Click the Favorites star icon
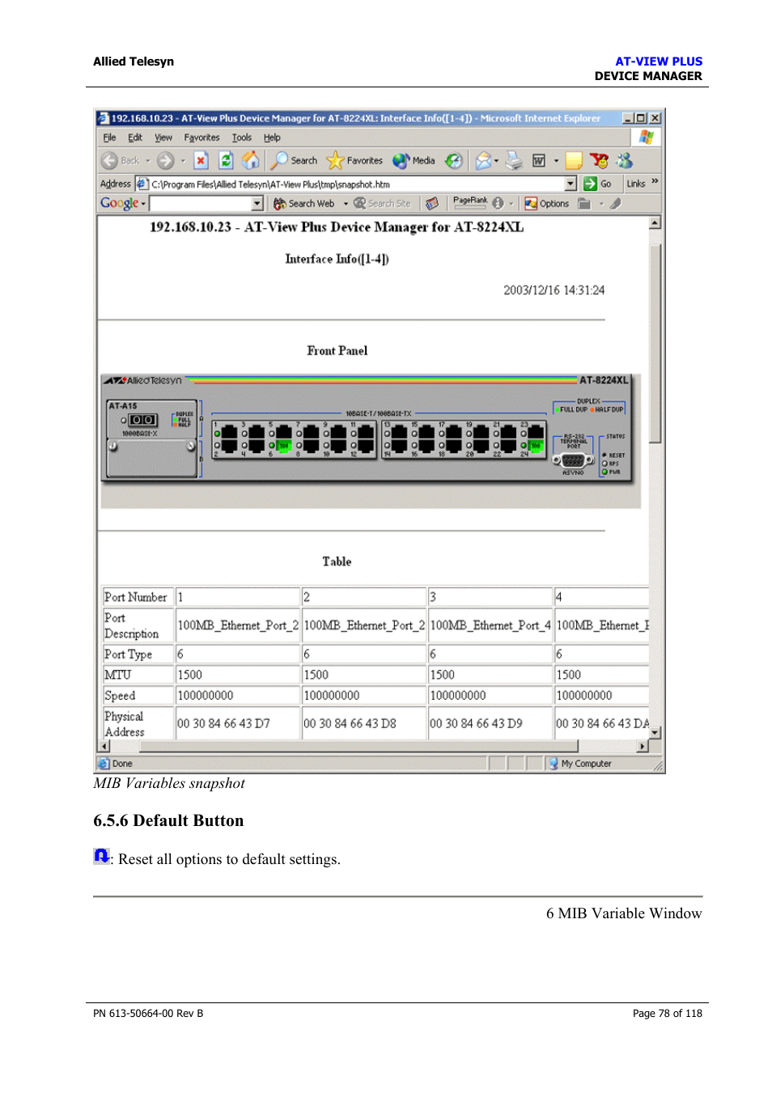The height and width of the screenshot is (1093, 772). (x=333, y=160)
